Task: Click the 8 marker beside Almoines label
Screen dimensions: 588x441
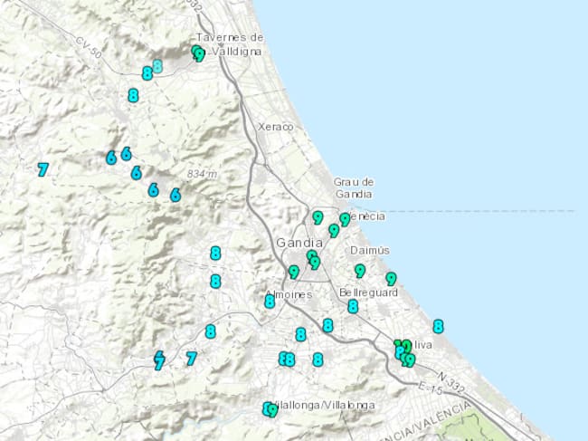Action: [270, 302]
